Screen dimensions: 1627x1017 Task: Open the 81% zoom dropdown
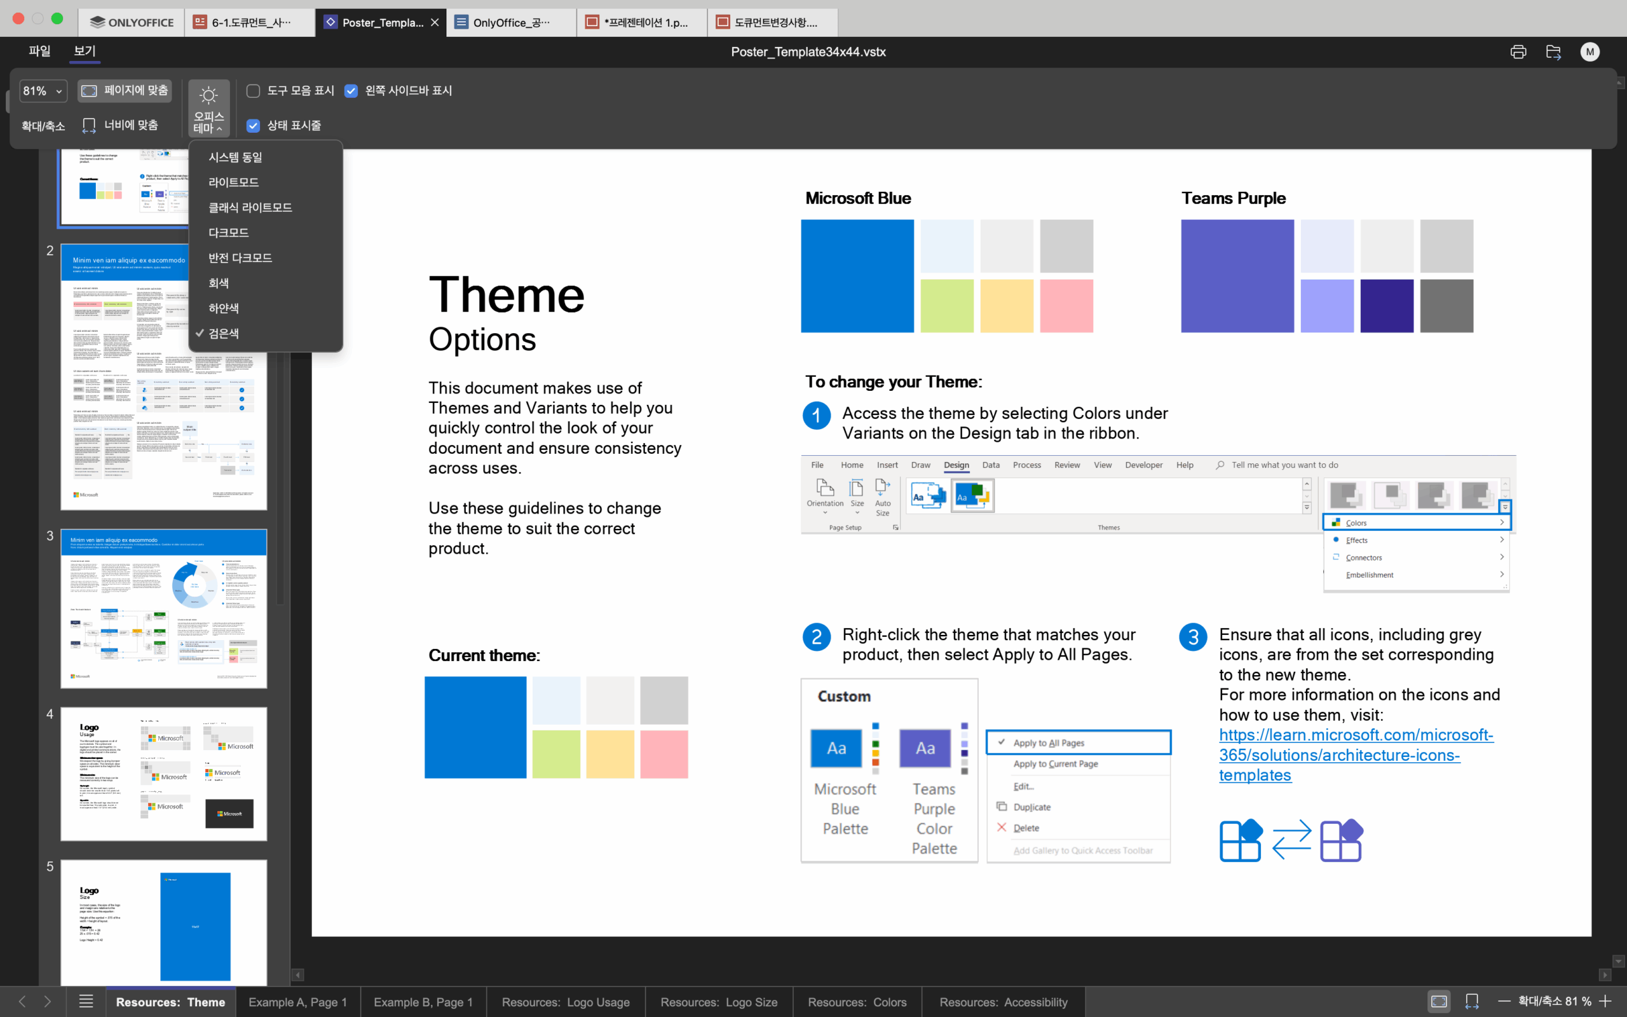[43, 91]
